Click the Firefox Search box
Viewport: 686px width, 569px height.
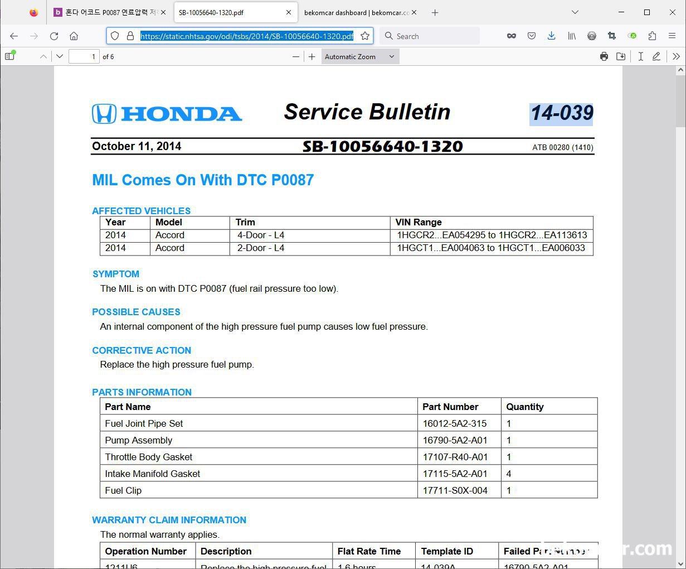pyautogui.click(x=430, y=36)
